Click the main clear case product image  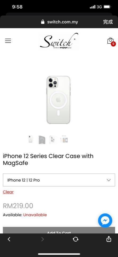point(58,100)
